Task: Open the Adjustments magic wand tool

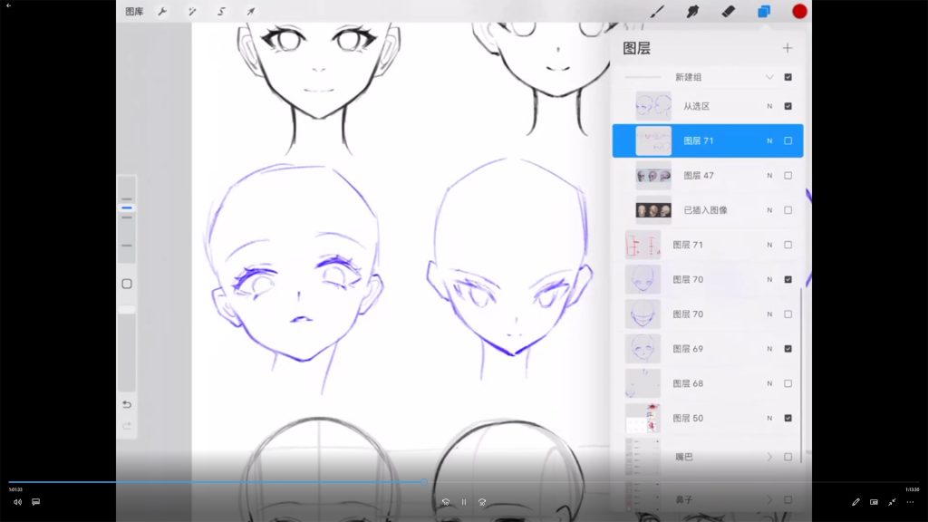Action: (x=192, y=12)
